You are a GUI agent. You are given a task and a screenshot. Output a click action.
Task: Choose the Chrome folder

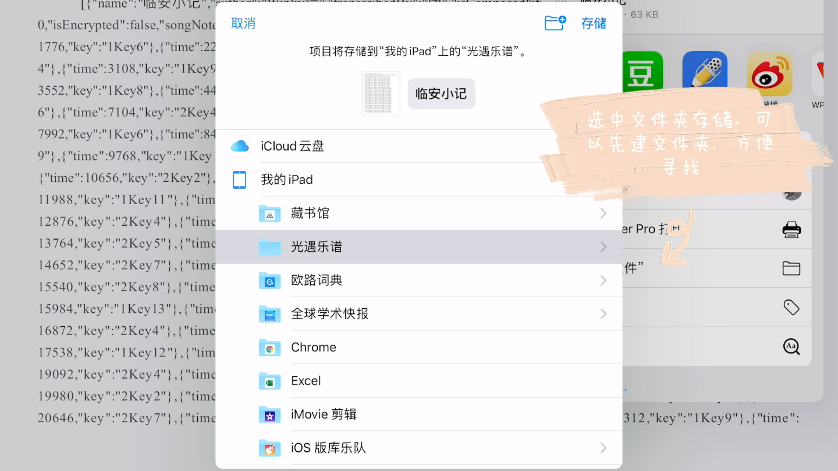[419, 347]
